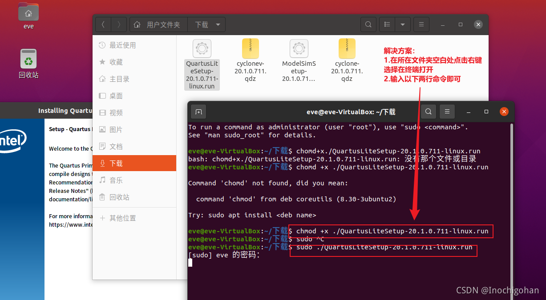Select ModelSimSetup file icon

coord(299,48)
